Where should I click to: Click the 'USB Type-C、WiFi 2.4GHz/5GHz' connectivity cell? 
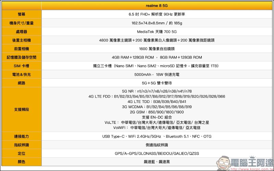tap(157, 136)
